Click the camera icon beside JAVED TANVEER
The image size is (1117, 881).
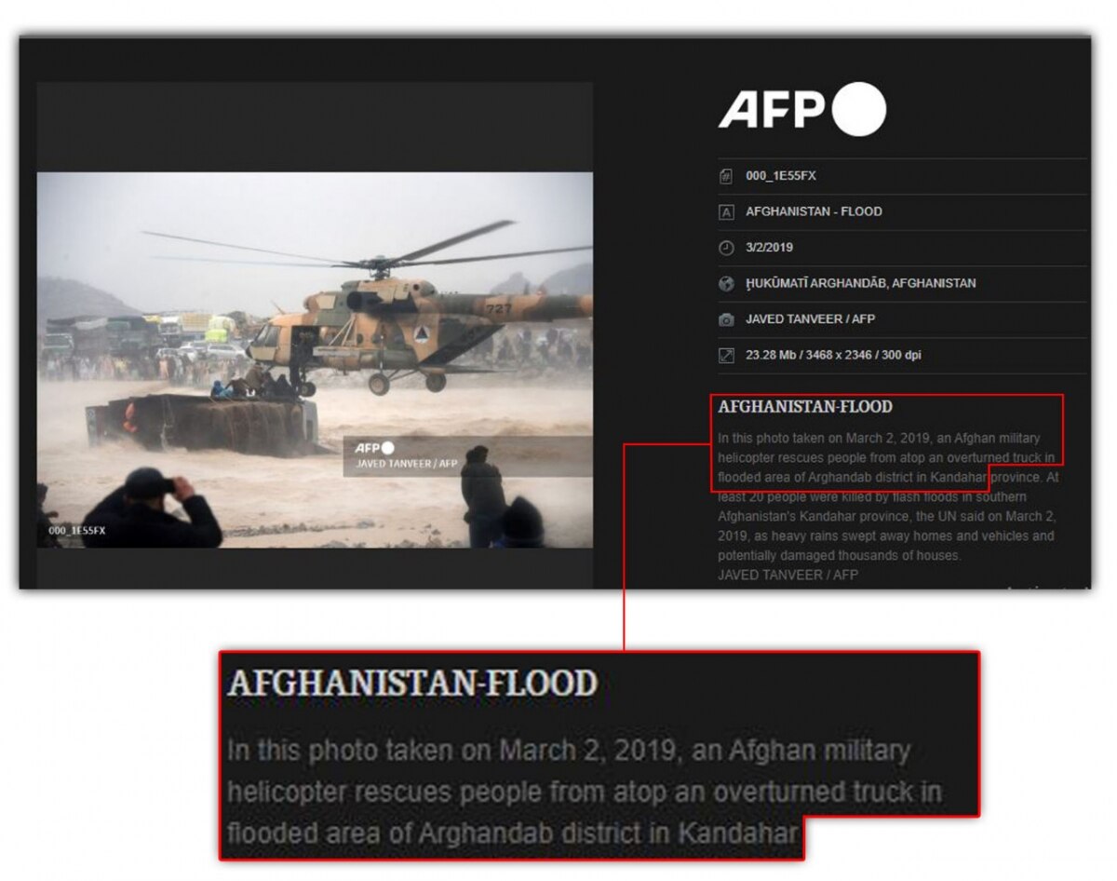click(727, 319)
